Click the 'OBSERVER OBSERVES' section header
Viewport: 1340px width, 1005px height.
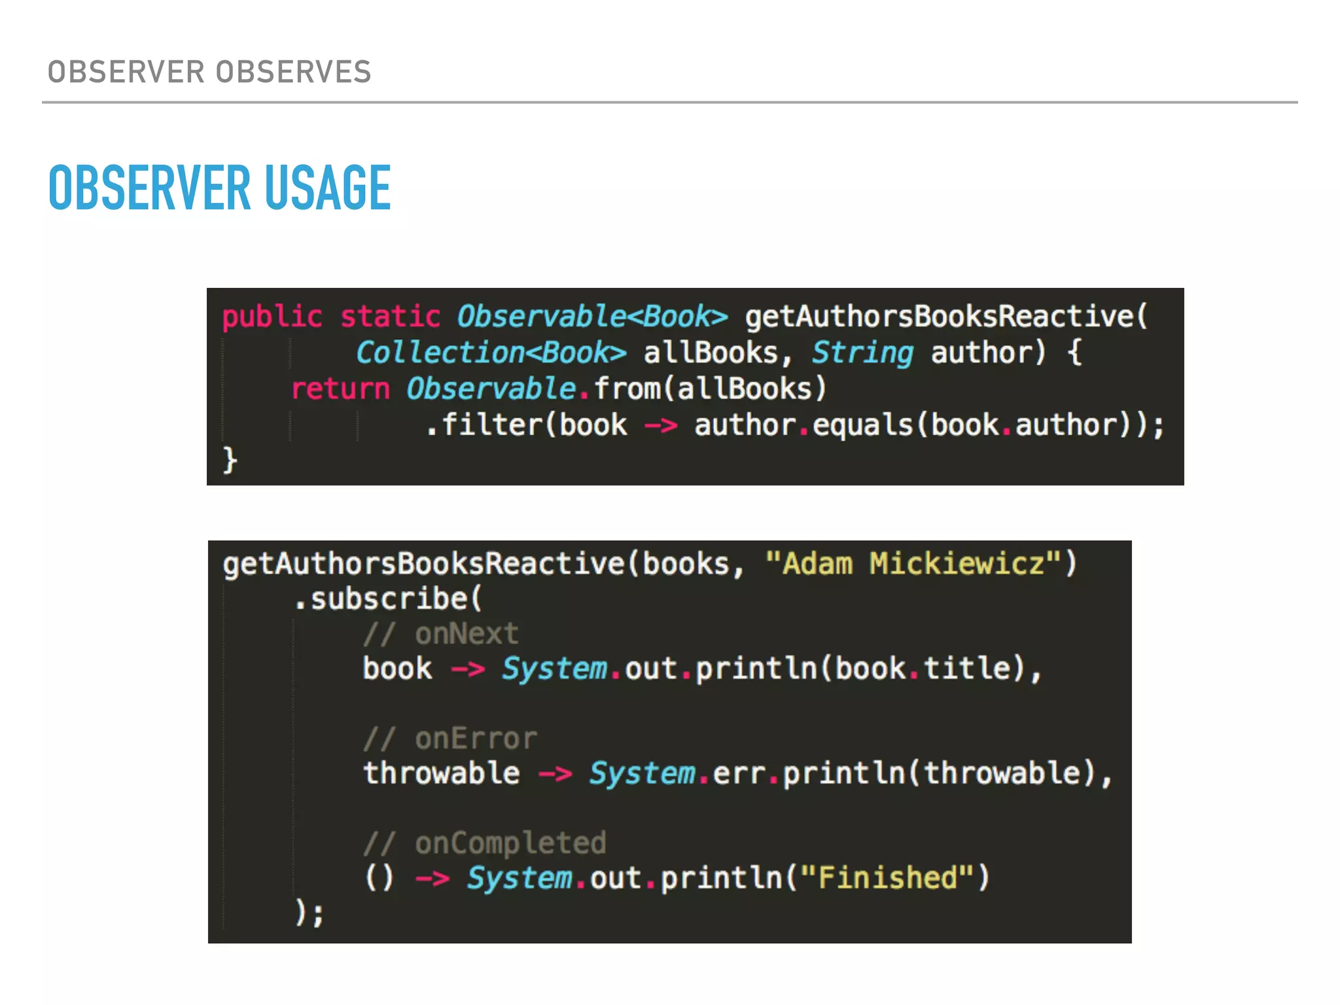pyautogui.click(x=209, y=72)
